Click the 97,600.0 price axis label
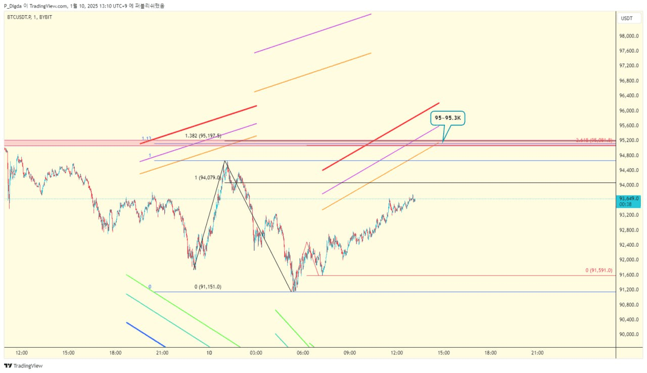647x373 pixels. [x=629, y=51]
